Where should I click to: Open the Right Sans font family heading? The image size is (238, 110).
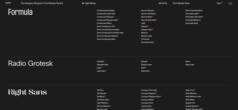coord(28,92)
